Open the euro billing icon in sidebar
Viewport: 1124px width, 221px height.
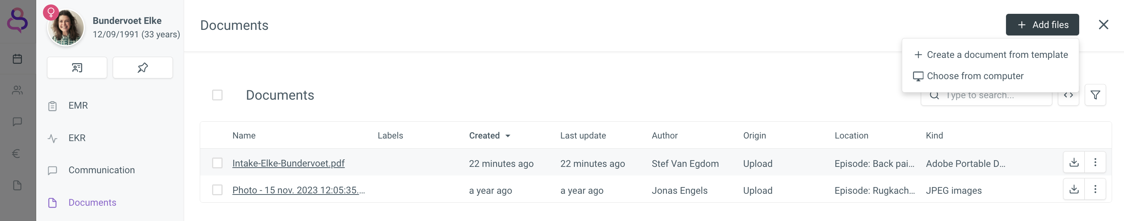16,153
